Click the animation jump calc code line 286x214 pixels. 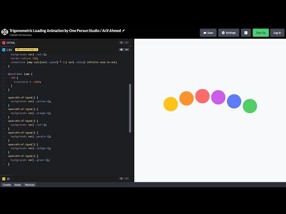coord(64,62)
